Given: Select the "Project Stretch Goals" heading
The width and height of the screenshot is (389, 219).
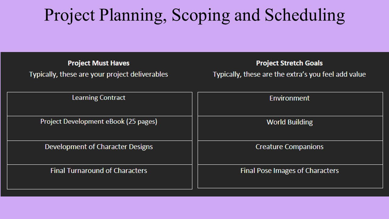Looking at the screenshot, I should pyautogui.click(x=289, y=63).
